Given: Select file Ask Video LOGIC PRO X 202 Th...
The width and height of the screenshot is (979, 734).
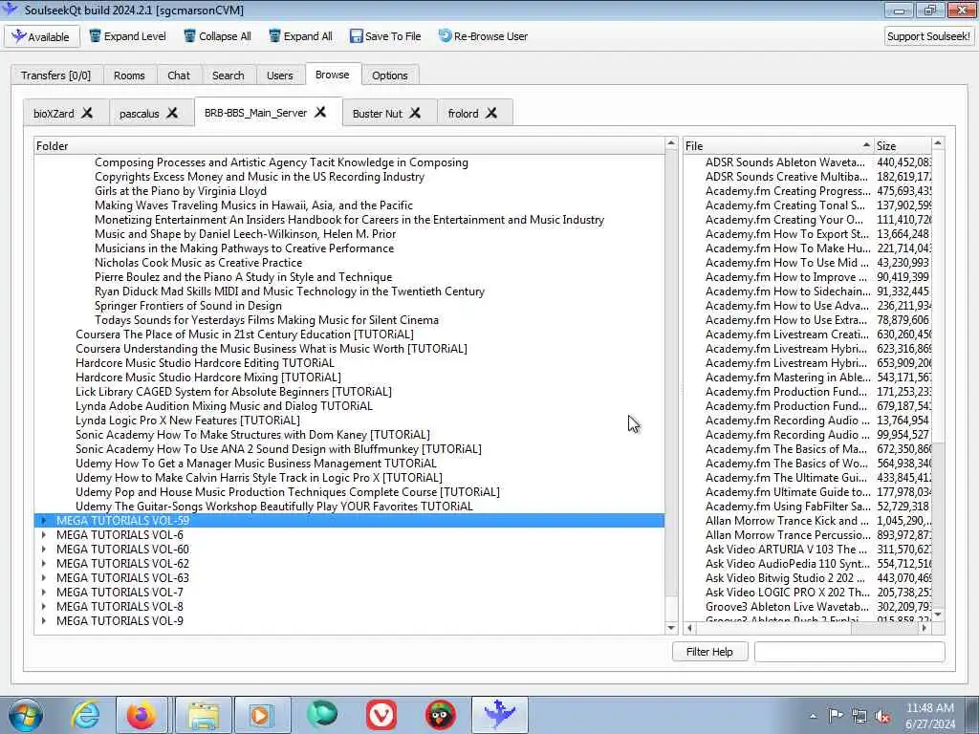Looking at the screenshot, I should point(787,593).
